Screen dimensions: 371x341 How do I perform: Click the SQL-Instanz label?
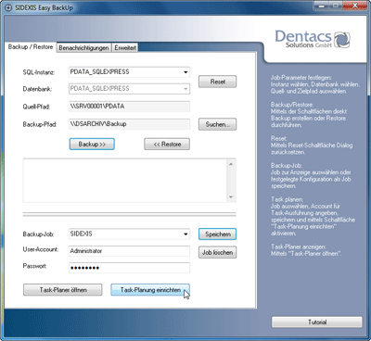click(x=39, y=72)
